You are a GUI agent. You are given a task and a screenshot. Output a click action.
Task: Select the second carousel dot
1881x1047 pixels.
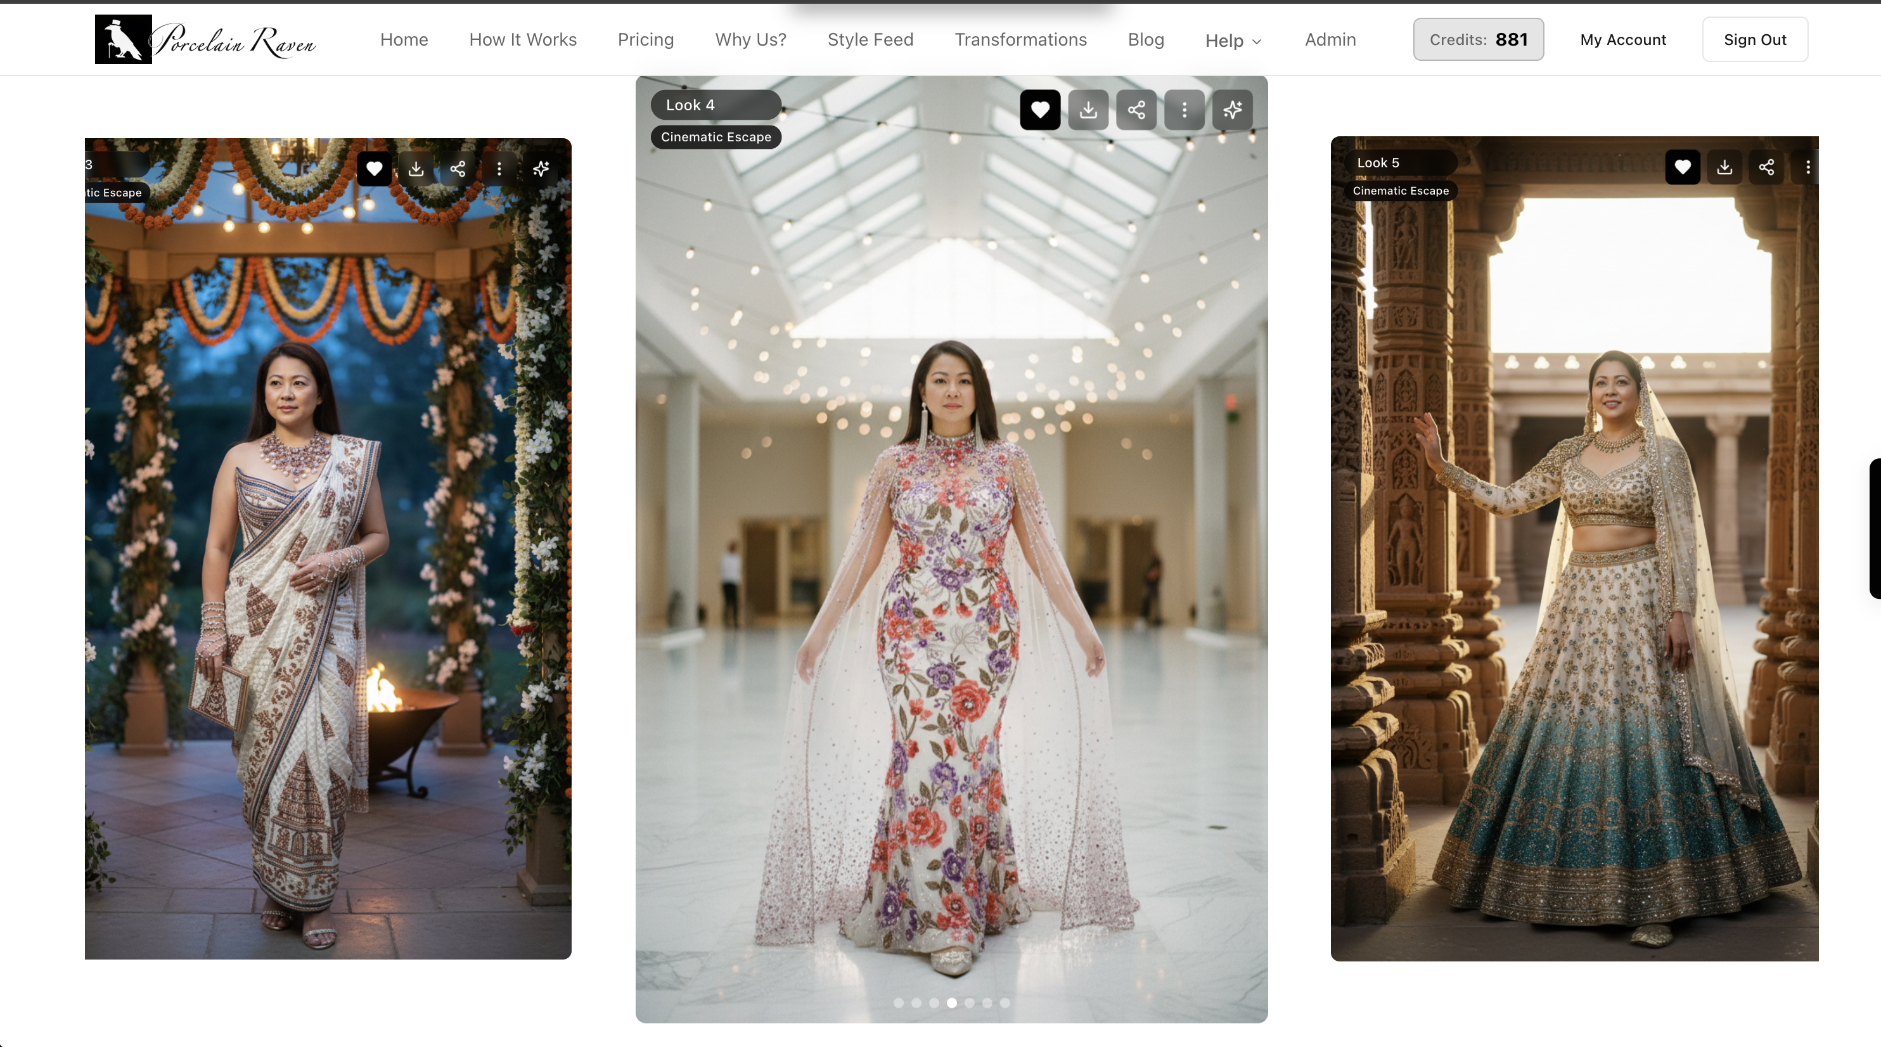(x=916, y=1003)
